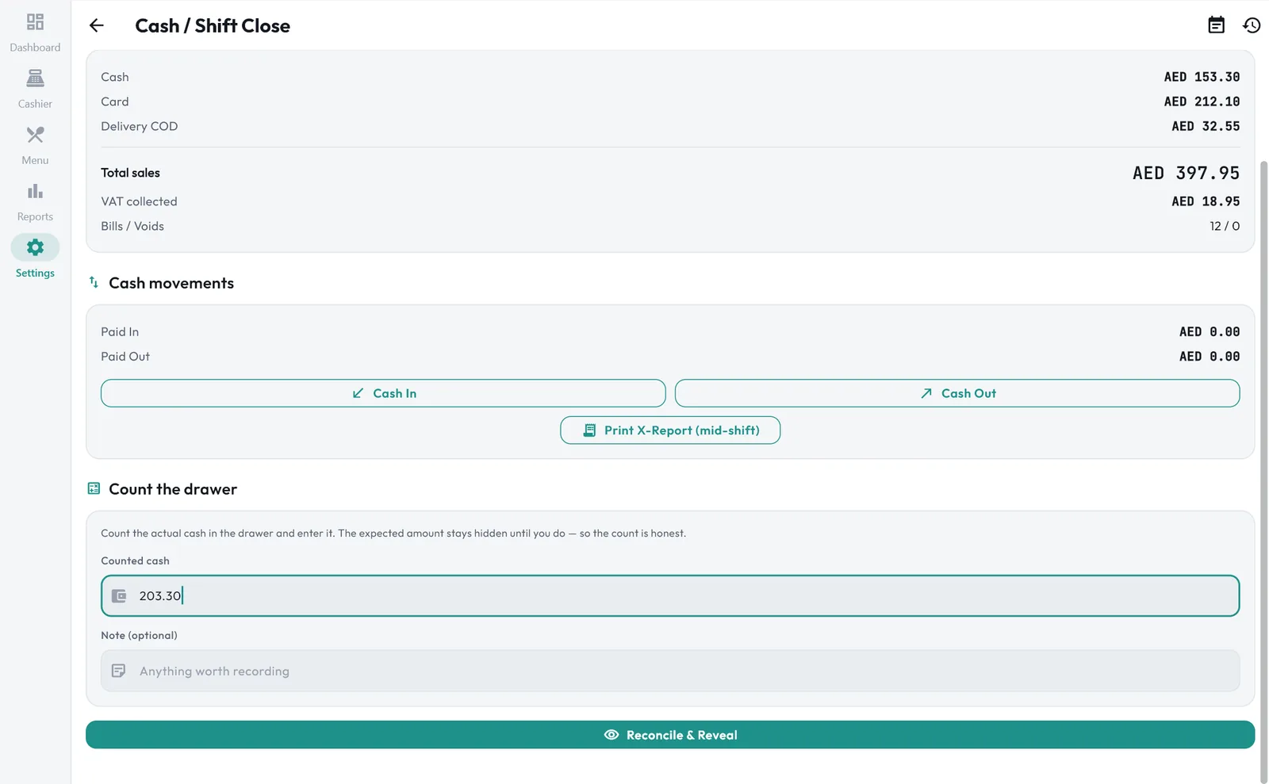Click the Cash / Shift Close title
The width and height of the screenshot is (1269, 784).
click(213, 25)
